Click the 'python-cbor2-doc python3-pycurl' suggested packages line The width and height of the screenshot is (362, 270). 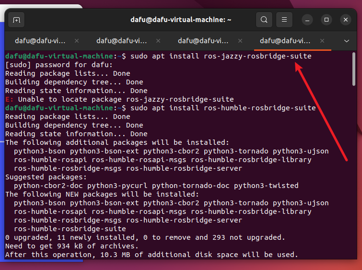(x=156, y=186)
